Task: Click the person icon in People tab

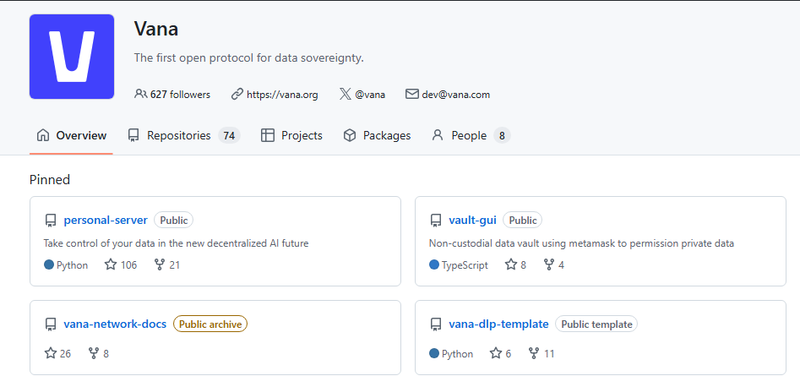Action: pos(438,135)
